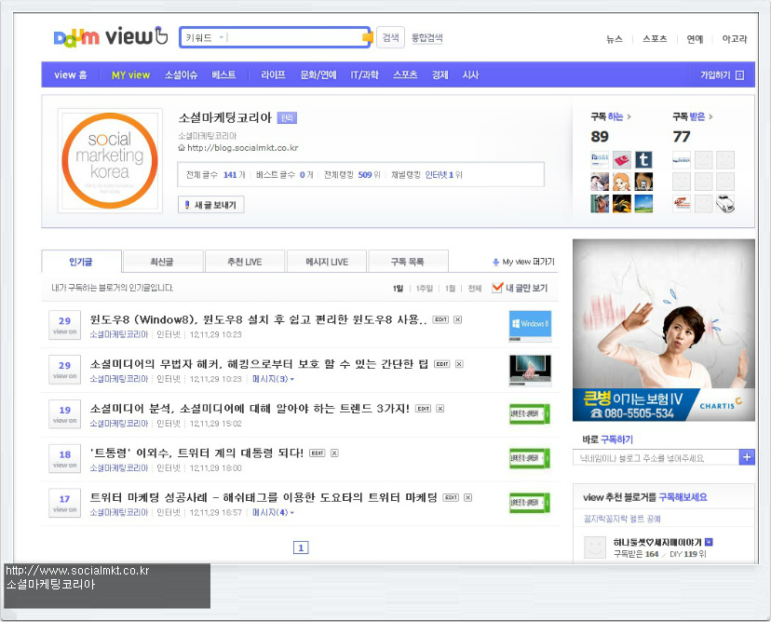Open MY view in the navigation bar
The height and width of the screenshot is (622, 771).
pos(130,75)
